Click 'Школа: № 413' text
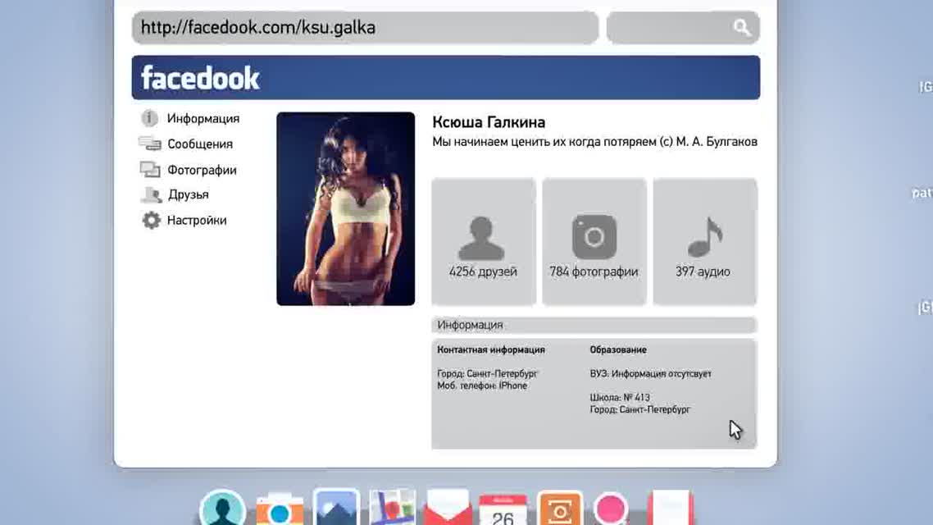The width and height of the screenshot is (933, 525). click(620, 398)
